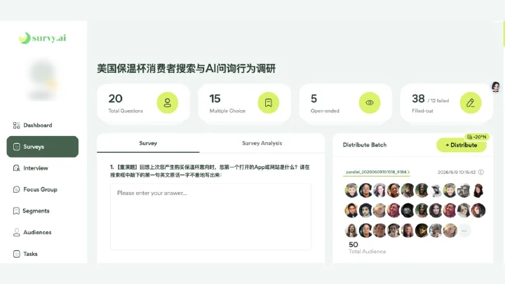Open the Dashboard sidebar item
Viewport: 505px width, 284px height.
click(x=32, y=126)
